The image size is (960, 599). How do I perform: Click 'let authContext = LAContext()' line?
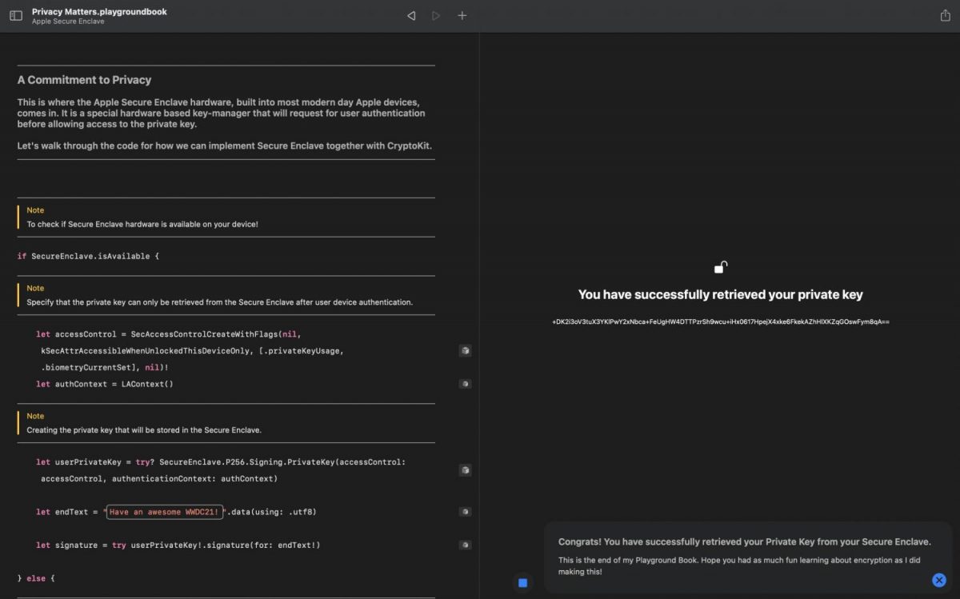tap(105, 384)
